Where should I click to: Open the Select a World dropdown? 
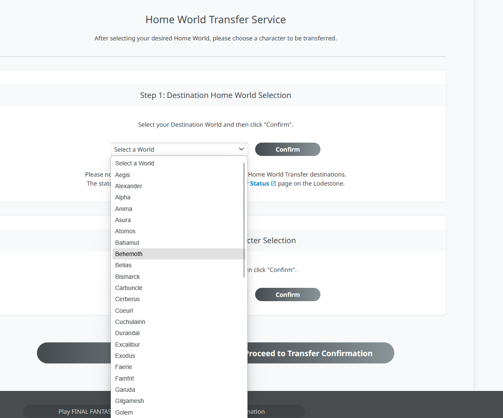(179, 150)
